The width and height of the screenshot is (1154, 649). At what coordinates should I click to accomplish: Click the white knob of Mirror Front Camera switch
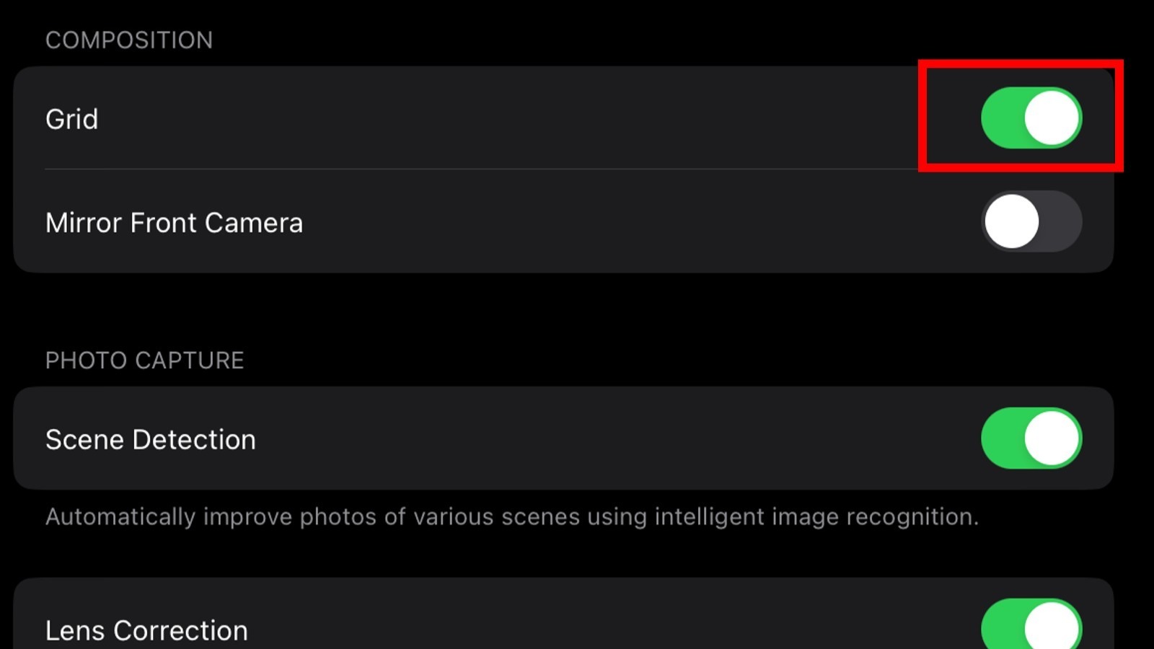[x=1011, y=221]
